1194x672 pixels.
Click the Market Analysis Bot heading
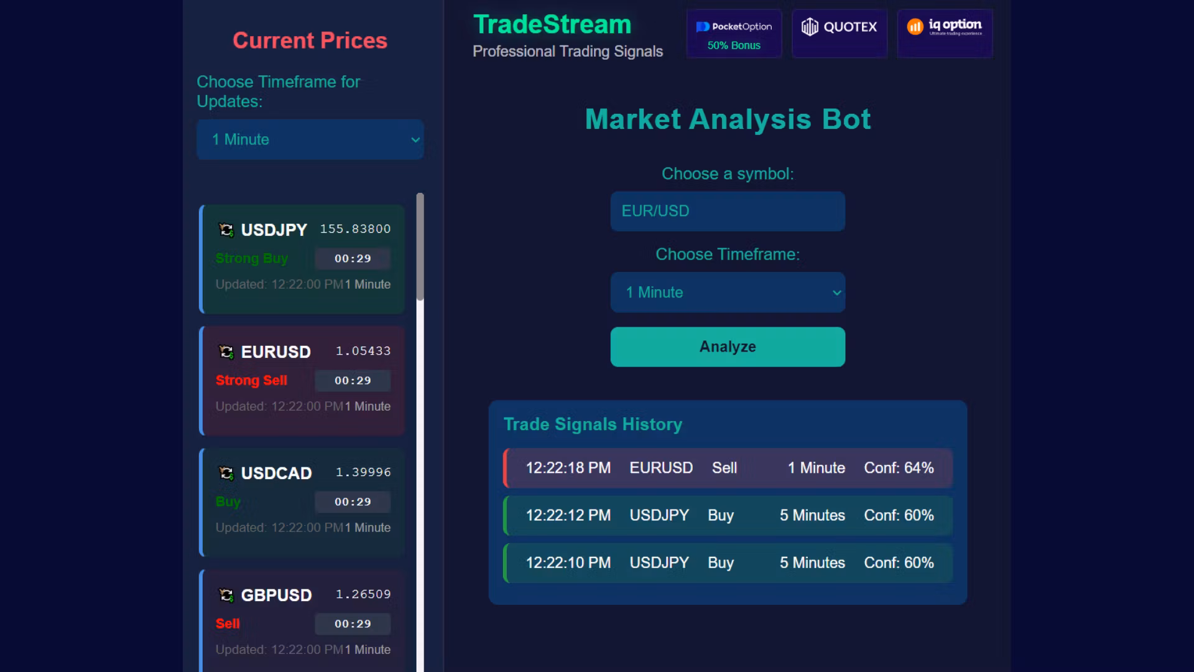(x=728, y=119)
